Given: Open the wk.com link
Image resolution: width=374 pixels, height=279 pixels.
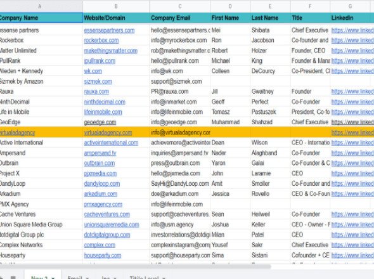Looking at the screenshot, I should 93,71.
